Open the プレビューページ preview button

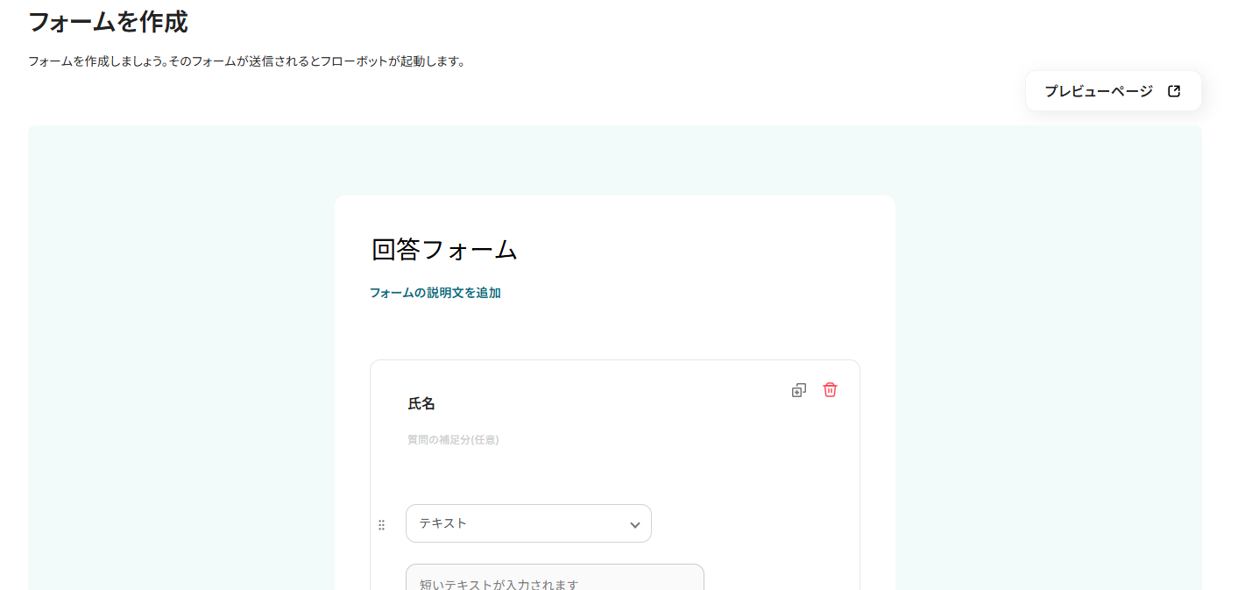[1113, 91]
